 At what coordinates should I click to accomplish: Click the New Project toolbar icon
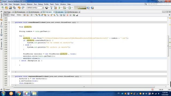coord(7,8)
